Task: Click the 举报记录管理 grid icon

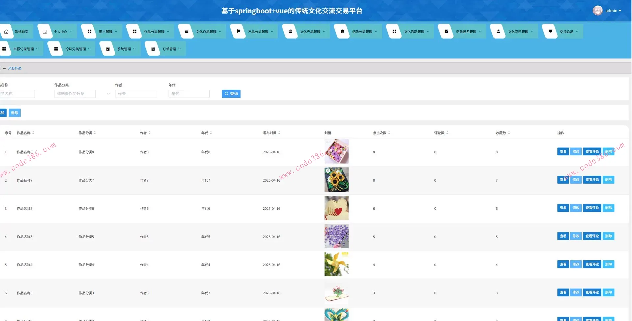Action: (5, 48)
